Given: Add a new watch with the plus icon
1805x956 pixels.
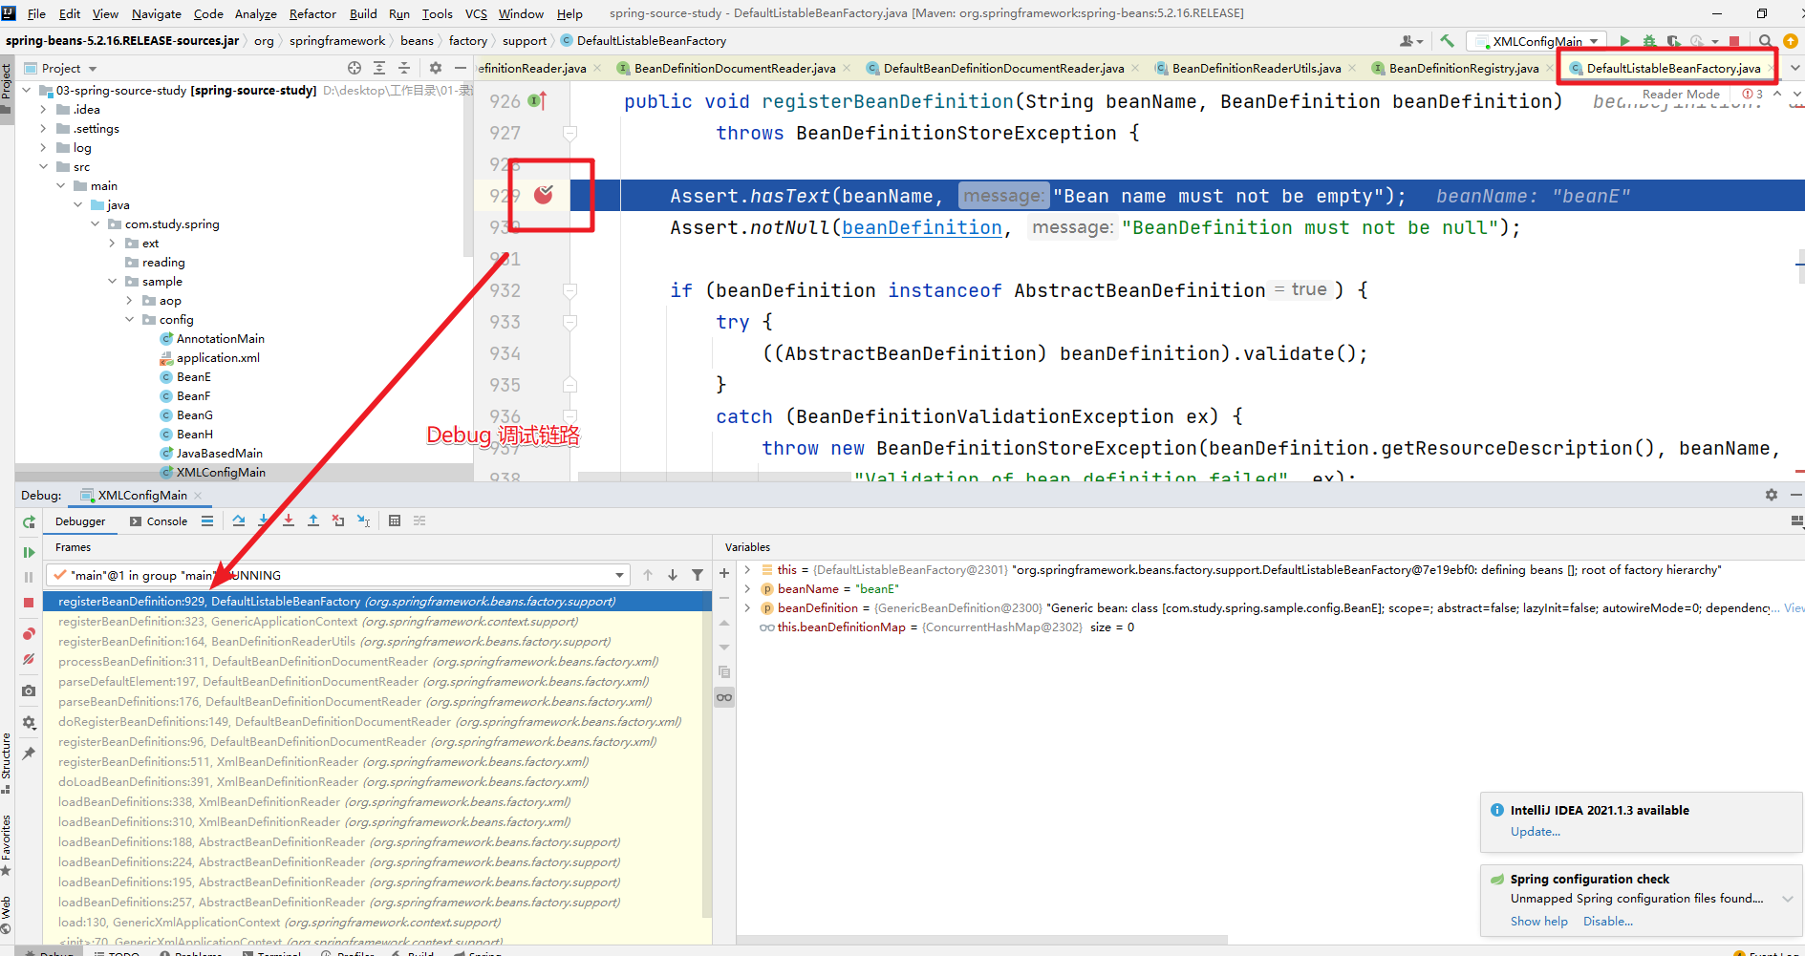Looking at the screenshot, I should (x=724, y=573).
